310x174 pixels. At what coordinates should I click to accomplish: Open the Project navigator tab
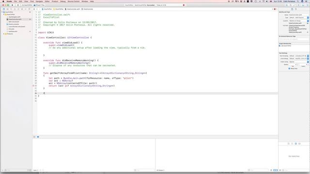(x=4, y=9)
